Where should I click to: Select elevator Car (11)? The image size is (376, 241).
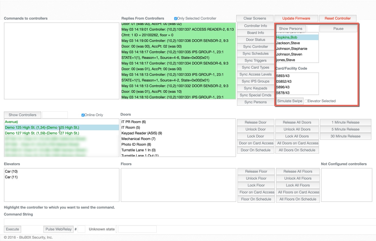(11, 177)
